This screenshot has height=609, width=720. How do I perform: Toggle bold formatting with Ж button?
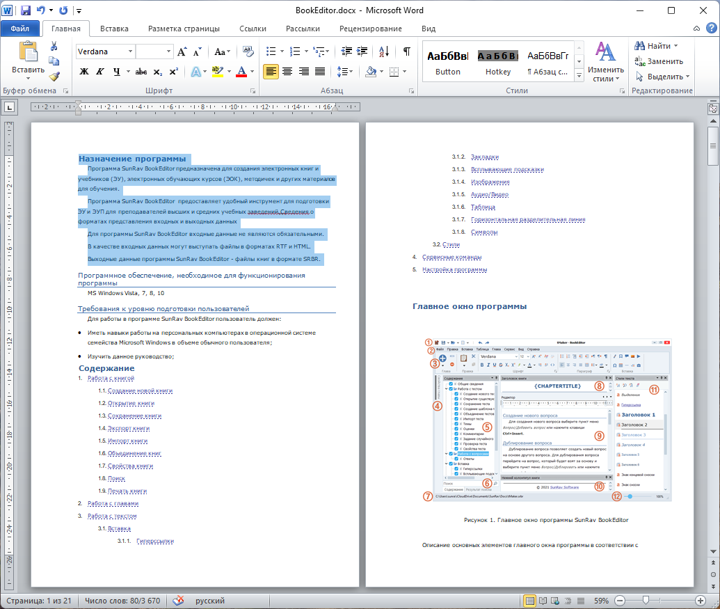click(84, 71)
